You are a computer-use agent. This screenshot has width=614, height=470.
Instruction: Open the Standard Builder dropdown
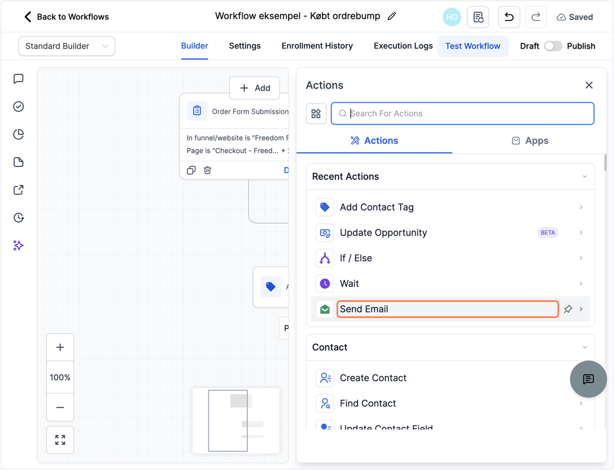[x=67, y=46]
